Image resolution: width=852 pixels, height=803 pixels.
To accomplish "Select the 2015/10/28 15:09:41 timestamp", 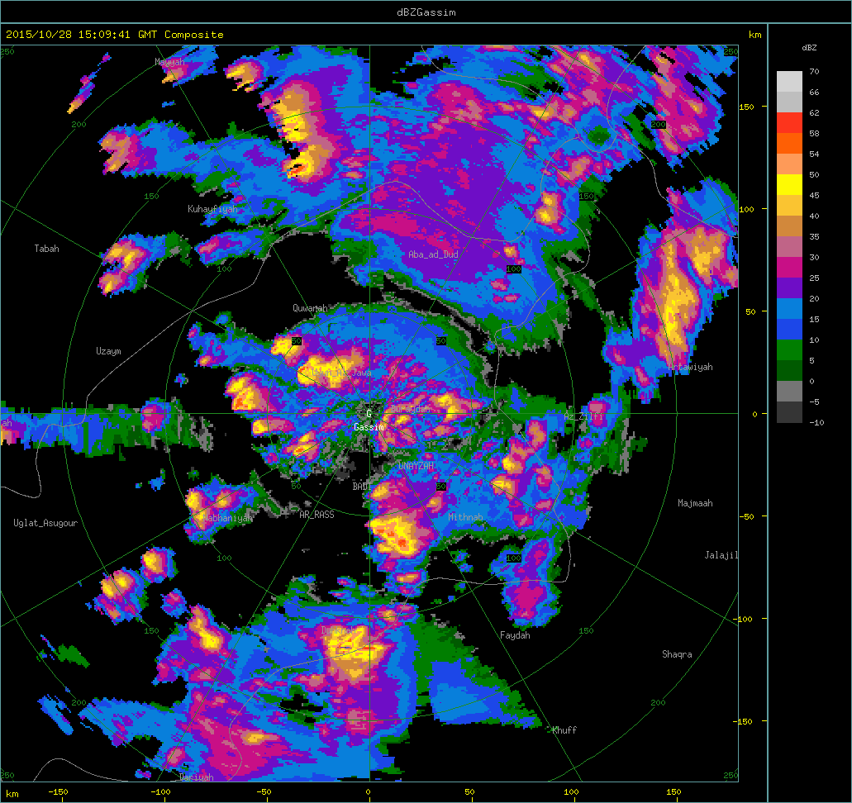I will [68, 34].
